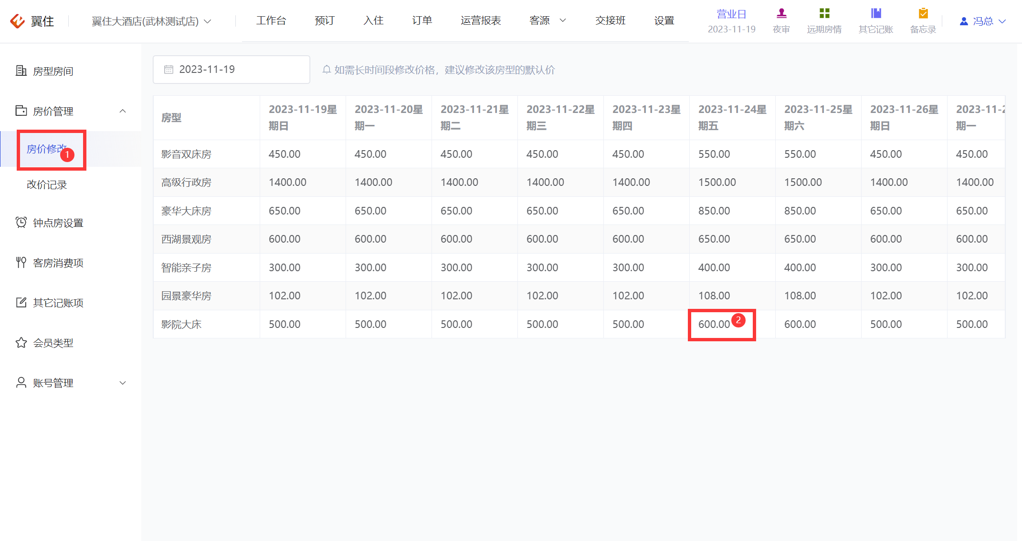Go to the 运营报表 menu
Viewport: 1022px width, 541px height.
point(481,20)
